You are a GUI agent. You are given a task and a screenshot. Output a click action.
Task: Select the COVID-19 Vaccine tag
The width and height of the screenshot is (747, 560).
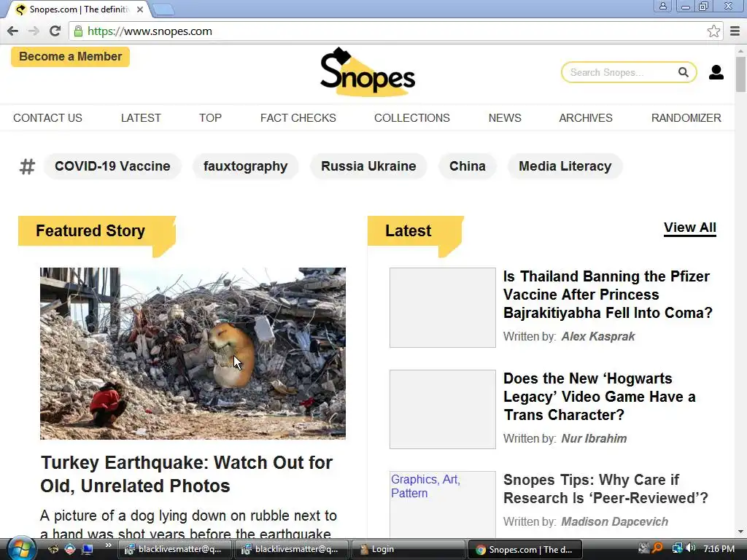pos(112,166)
